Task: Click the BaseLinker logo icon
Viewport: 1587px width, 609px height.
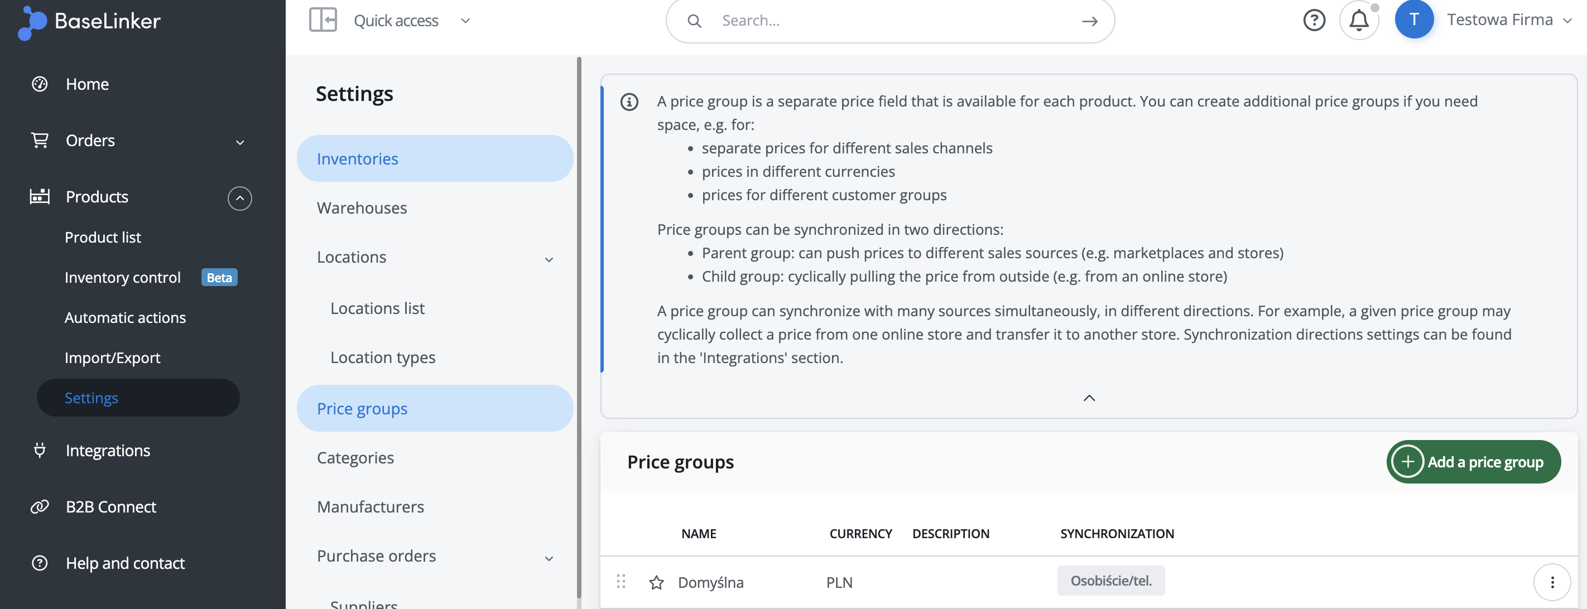Action: tap(32, 22)
